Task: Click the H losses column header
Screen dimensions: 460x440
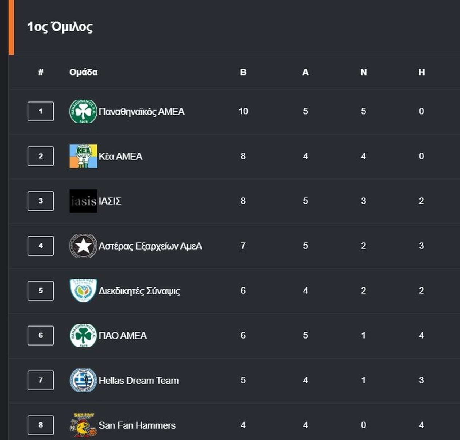Action: coord(421,72)
